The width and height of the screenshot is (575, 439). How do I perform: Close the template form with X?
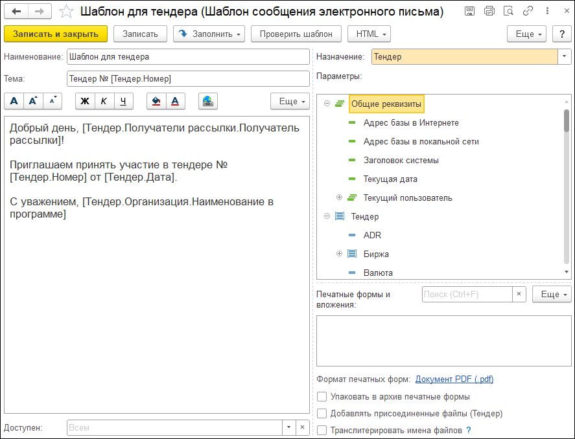566,11
